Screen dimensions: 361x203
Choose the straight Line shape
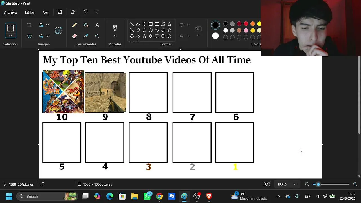(132, 24)
